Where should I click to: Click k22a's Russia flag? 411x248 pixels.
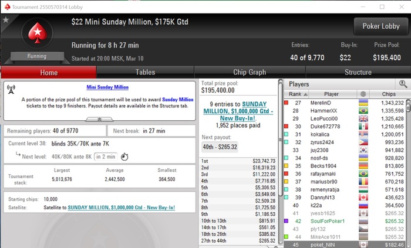click(363, 205)
